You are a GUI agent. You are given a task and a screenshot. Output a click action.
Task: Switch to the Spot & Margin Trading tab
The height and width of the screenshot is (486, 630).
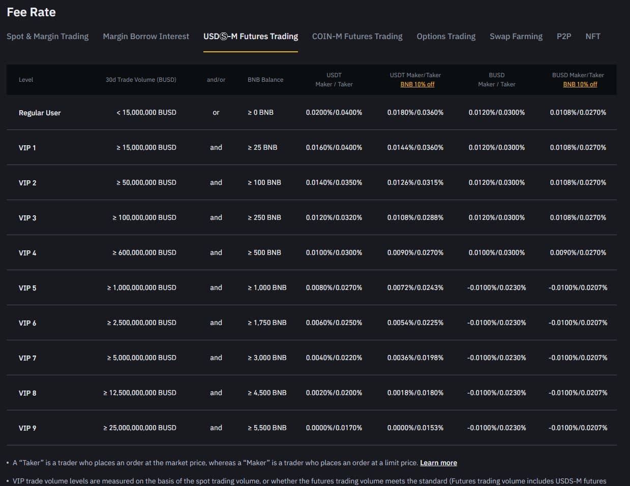(x=47, y=37)
